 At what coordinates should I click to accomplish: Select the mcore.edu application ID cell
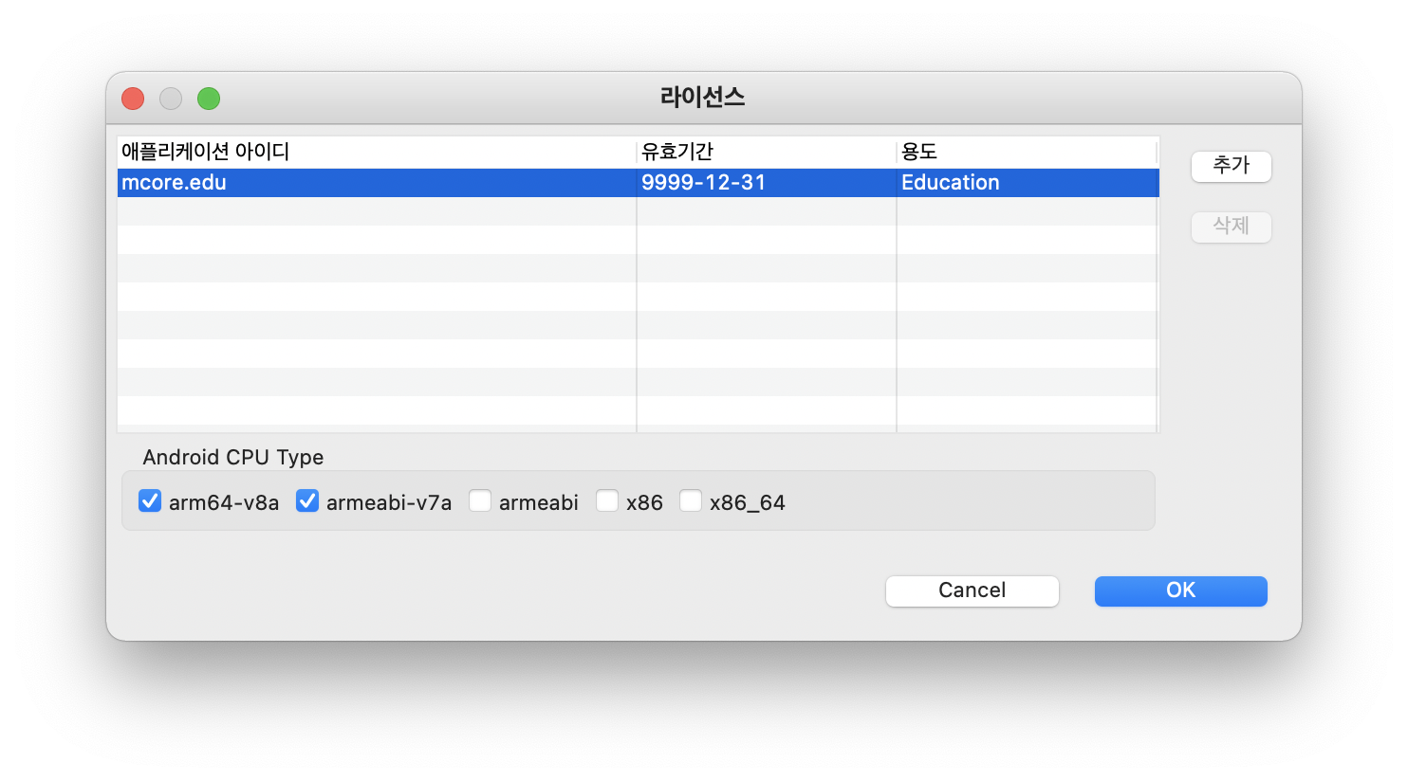(x=377, y=183)
